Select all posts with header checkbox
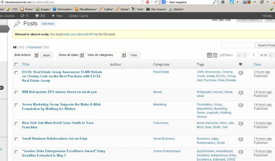The height and width of the screenshot is (161, 275). pyautogui.click(x=16, y=64)
